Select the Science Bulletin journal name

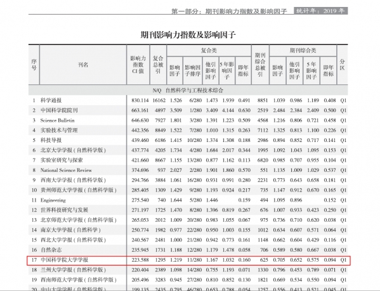(x=58, y=120)
